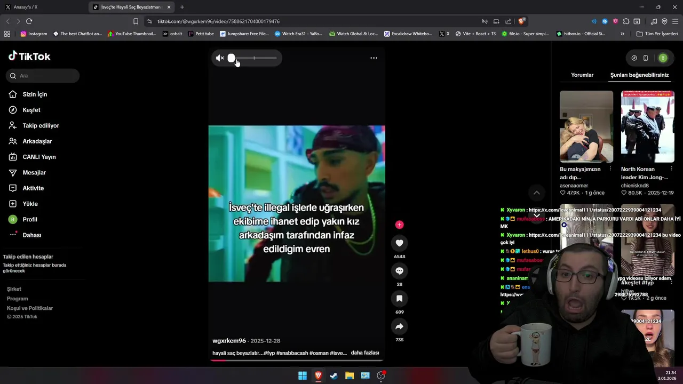Open Extensions puzzle icon
The width and height of the screenshot is (683, 384).
626,21
